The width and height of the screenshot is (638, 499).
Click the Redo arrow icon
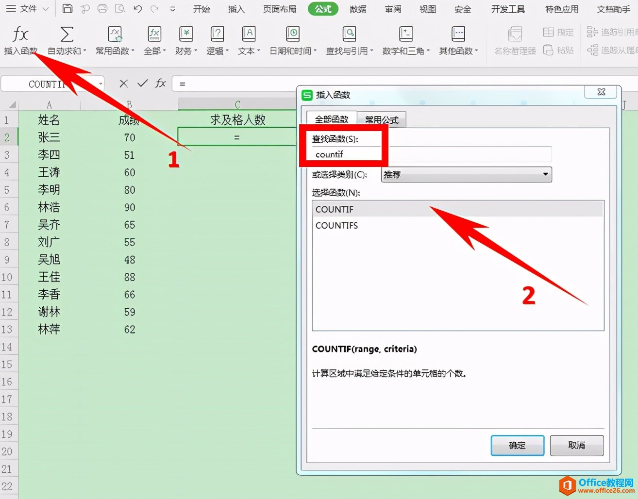[155, 9]
